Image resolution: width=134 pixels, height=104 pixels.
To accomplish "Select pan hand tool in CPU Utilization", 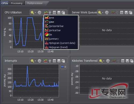I will tap(39, 12).
